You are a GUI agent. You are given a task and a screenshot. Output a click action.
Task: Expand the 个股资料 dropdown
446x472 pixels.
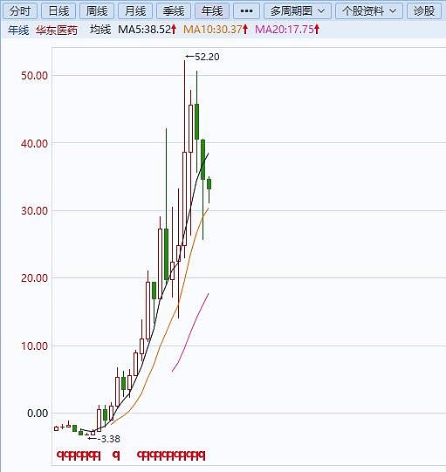click(369, 11)
